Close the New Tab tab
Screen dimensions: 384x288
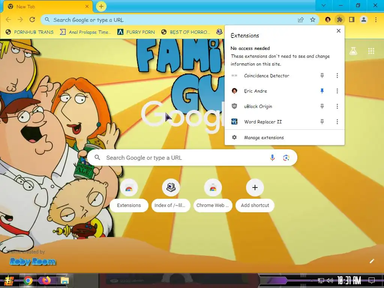tap(87, 7)
